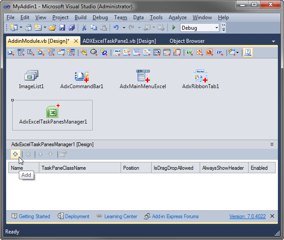Click the move up arrow icon
Viewport: 284px width, 240px height.
(x=40, y=154)
